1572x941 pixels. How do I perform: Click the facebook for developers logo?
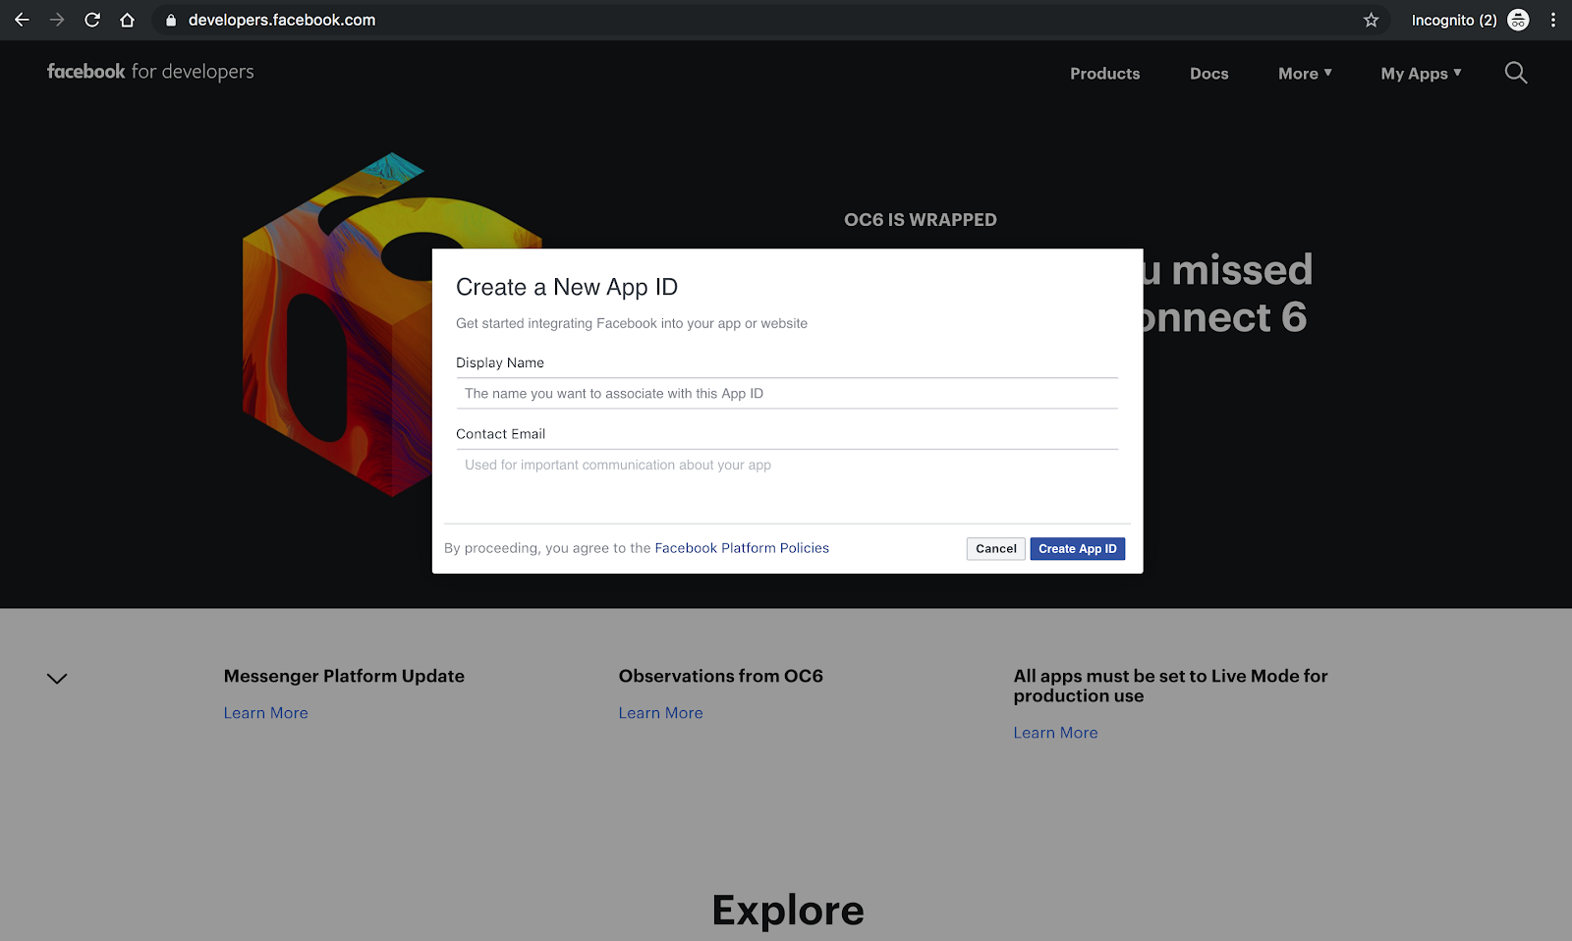(150, 72)
